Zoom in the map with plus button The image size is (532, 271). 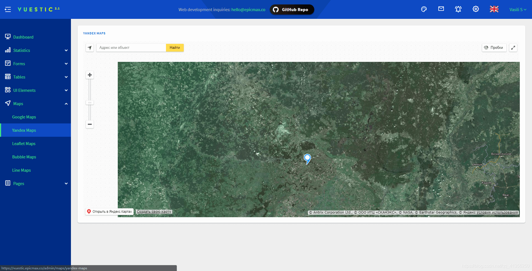[x=90, y=75]
